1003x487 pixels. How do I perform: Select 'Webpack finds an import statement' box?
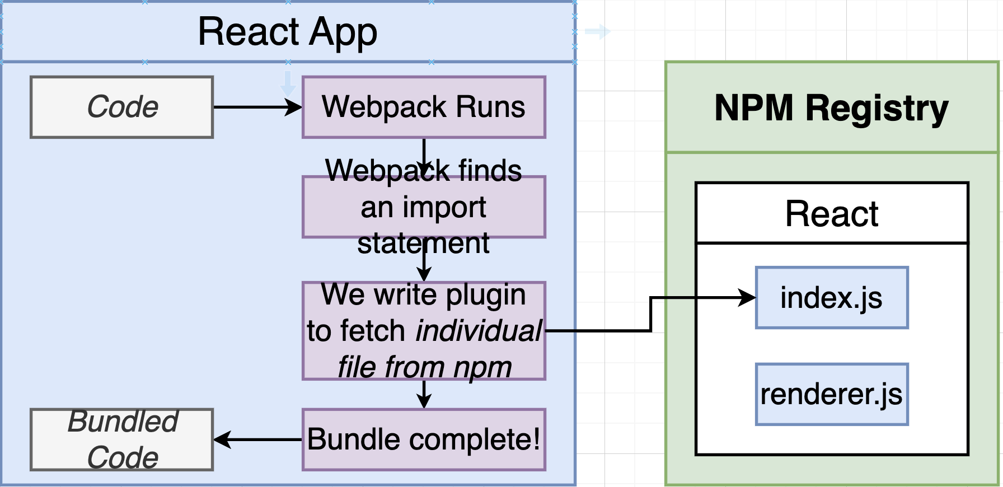click(x=424, y=207)
